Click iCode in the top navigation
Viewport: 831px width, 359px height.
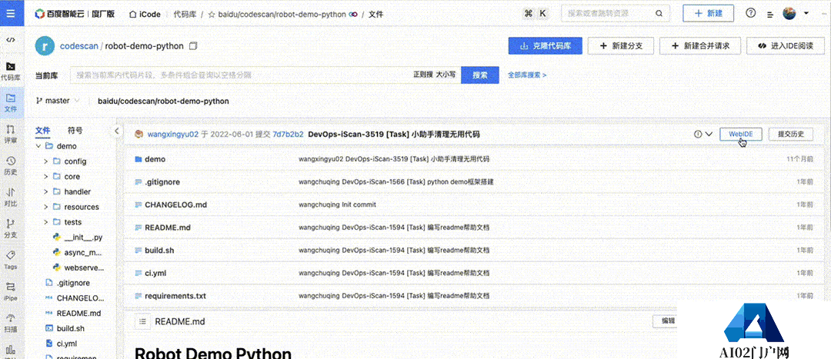click(149, 15)
